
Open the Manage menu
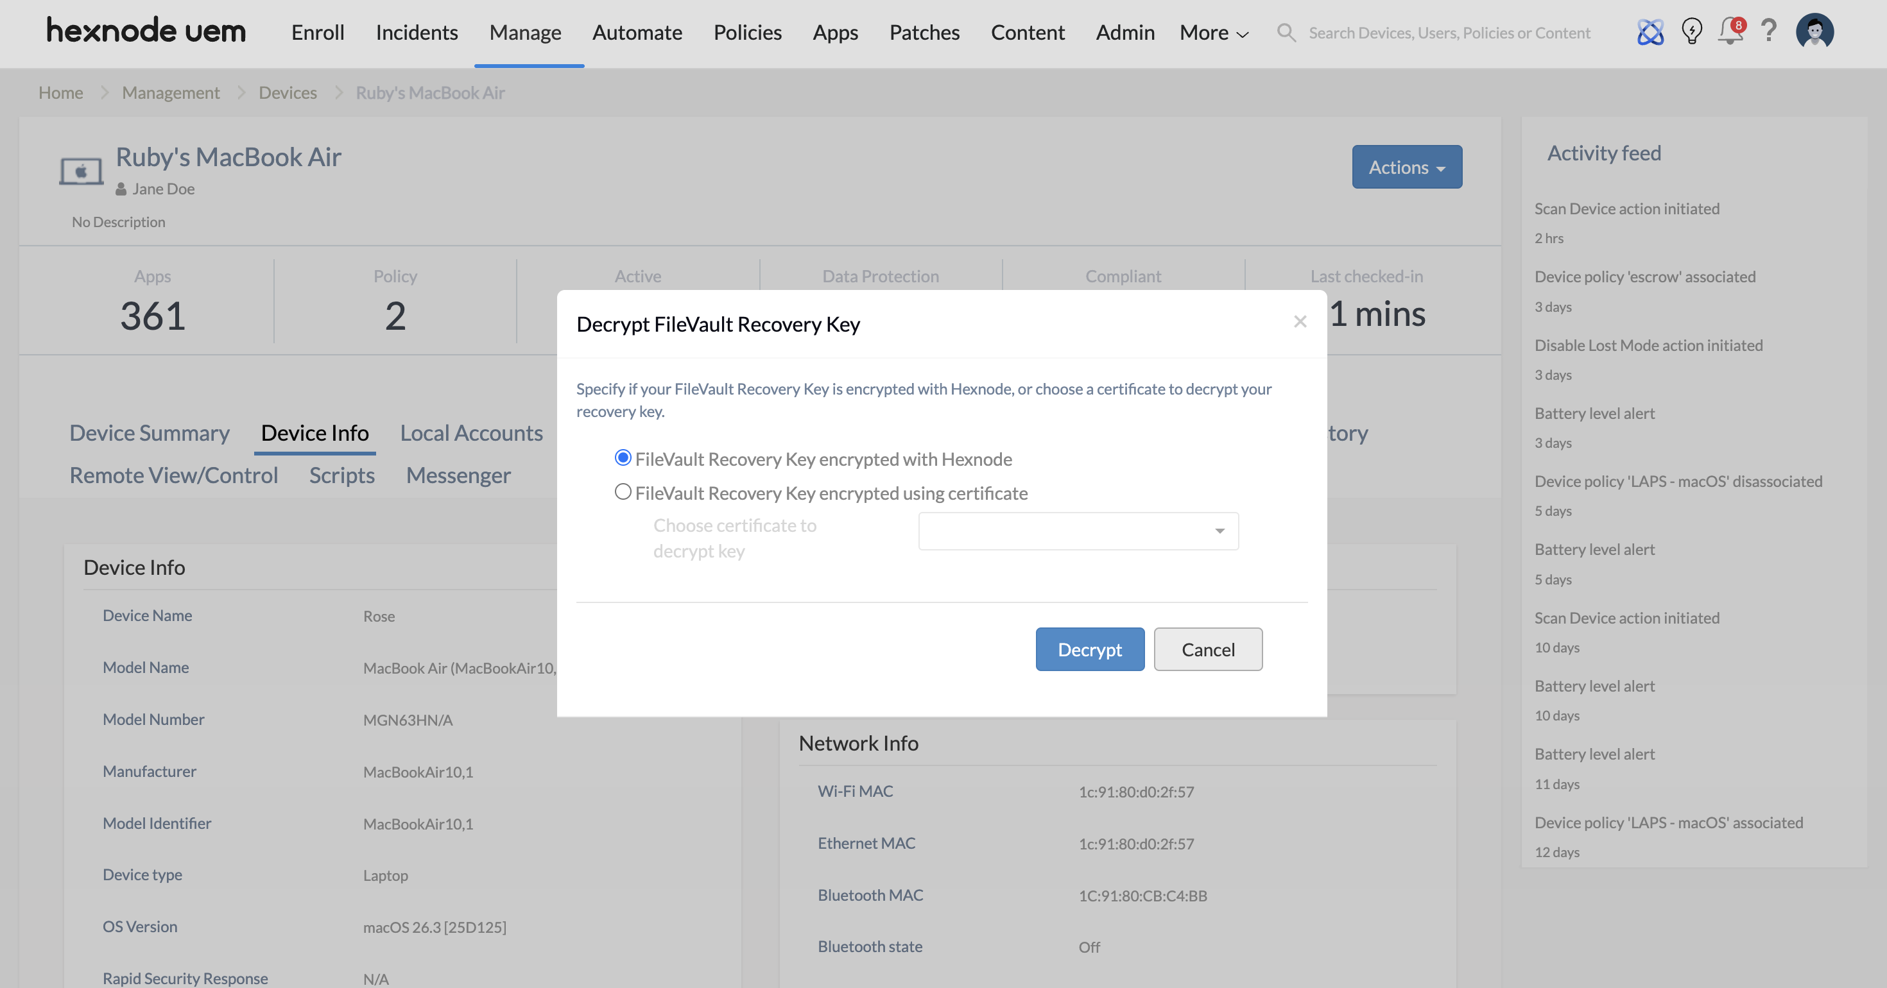[525, 32]
